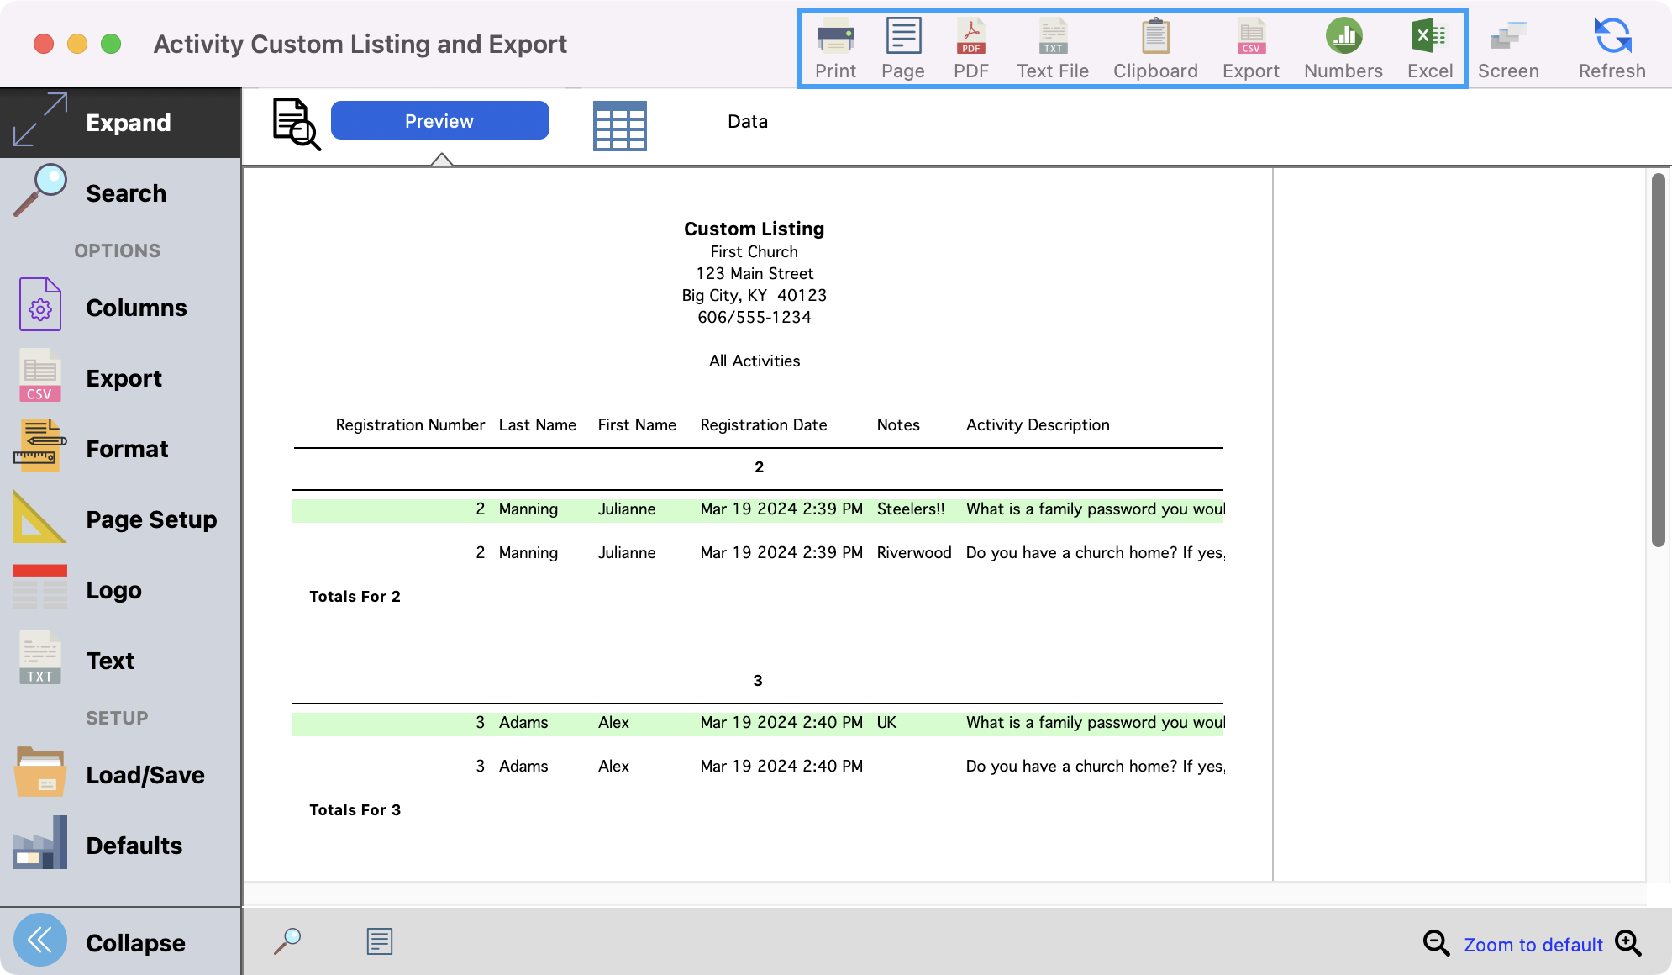Click Zoom to default link

tap(1533, 945)
